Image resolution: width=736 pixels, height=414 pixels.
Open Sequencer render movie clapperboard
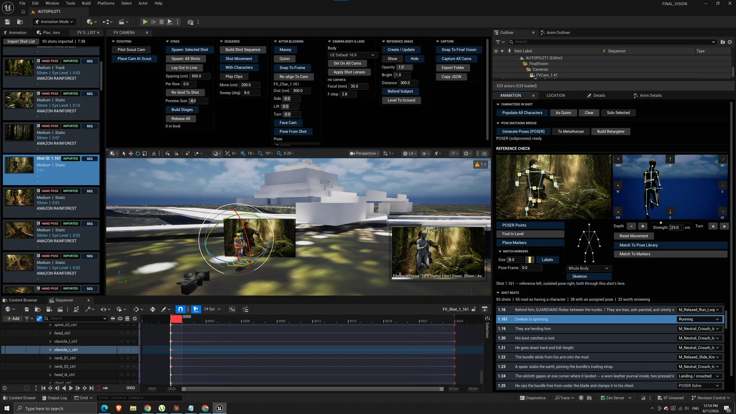(60, 309)
